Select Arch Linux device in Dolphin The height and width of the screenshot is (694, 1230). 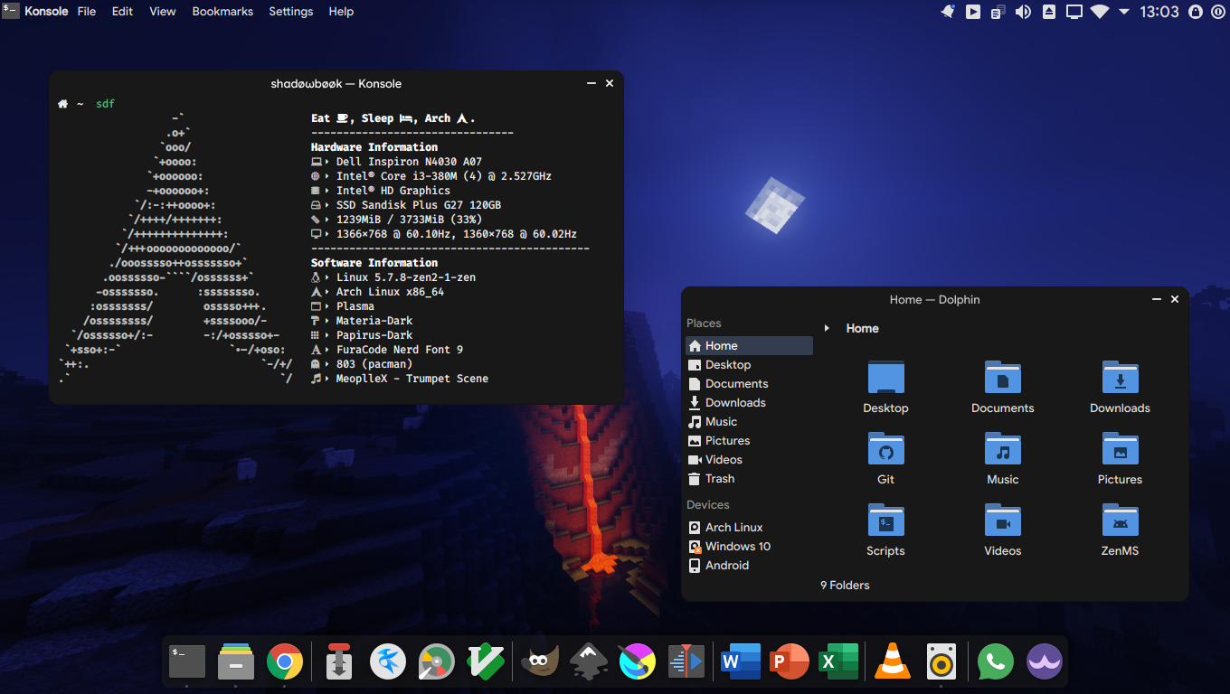[749, 527]
